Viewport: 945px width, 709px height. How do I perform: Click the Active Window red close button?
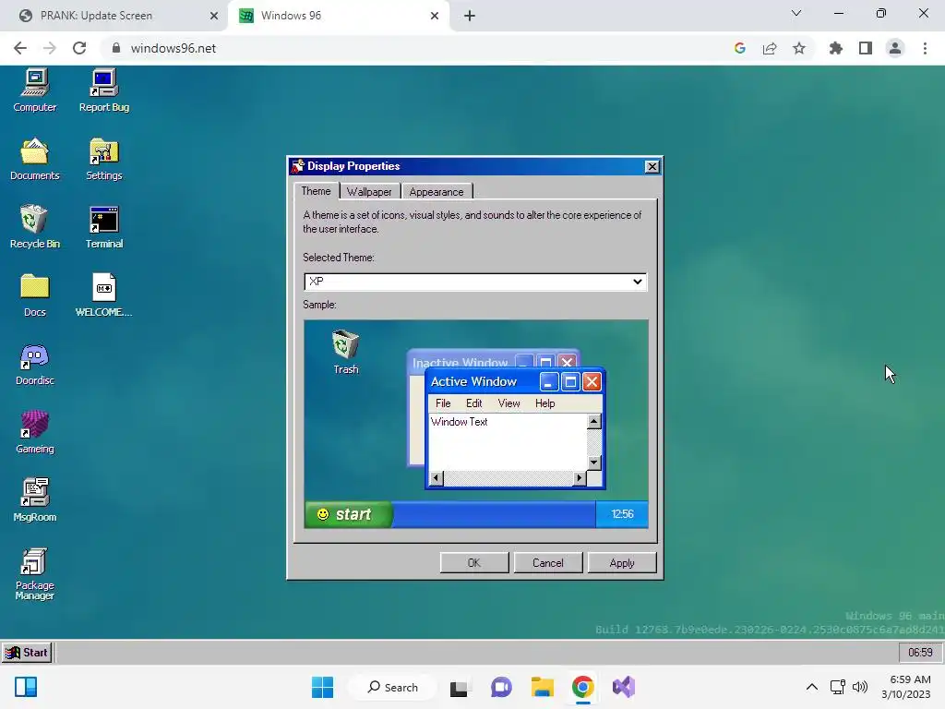[592, 381]
